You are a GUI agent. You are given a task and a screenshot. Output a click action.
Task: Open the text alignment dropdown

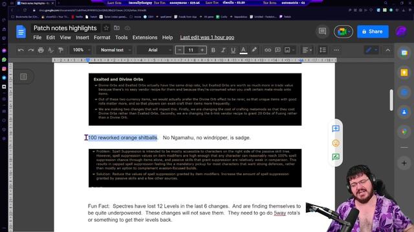(x=307, y=50)
